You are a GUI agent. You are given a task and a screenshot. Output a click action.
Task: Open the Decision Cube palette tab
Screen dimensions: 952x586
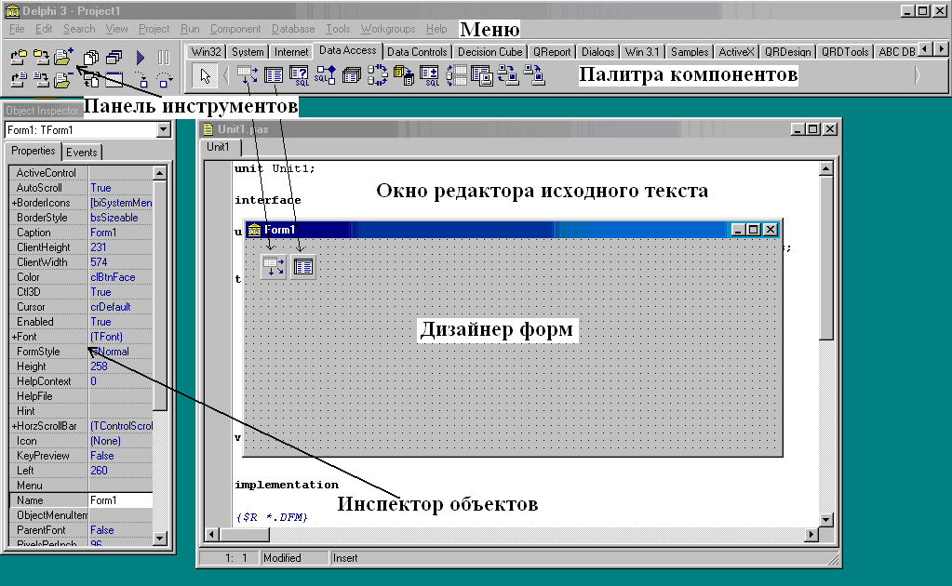[x=490, y=52]
